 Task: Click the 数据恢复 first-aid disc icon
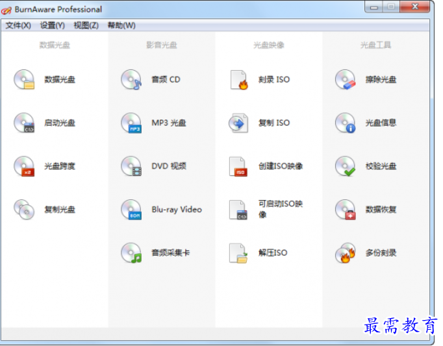click(346, 210)
